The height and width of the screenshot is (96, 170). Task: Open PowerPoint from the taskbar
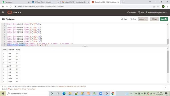88,94
